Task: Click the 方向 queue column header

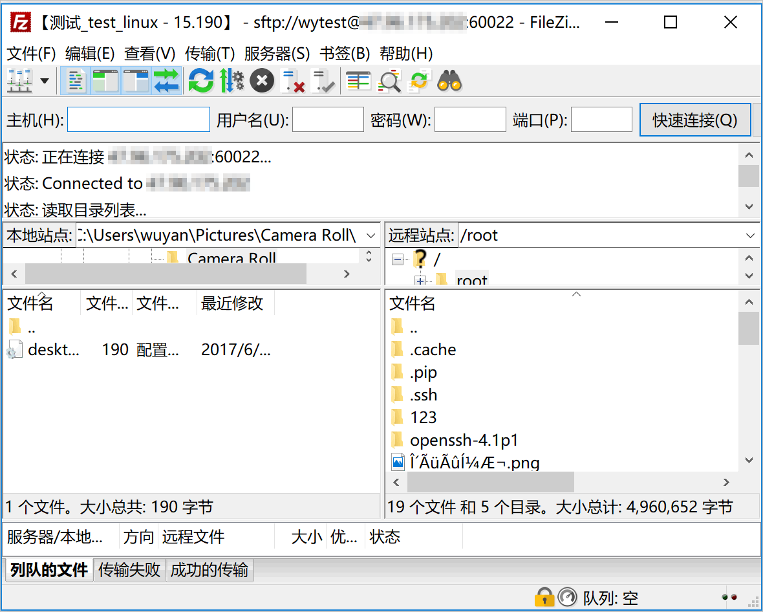Action: [x=138, y=537]
